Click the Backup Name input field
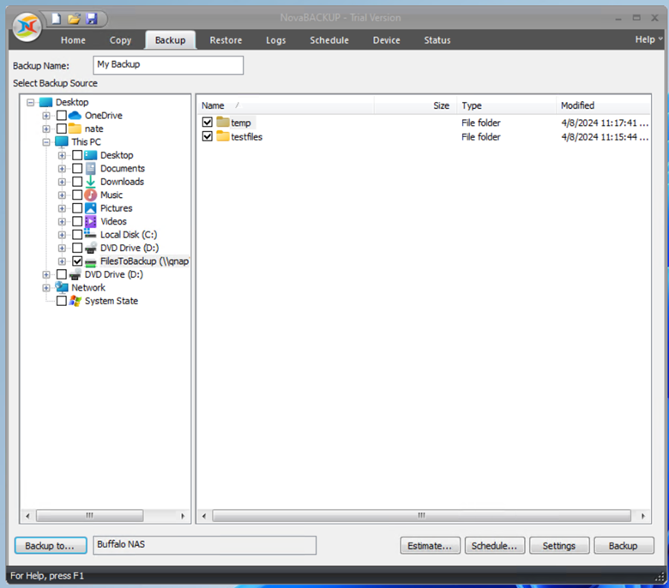 coord(168,65)
